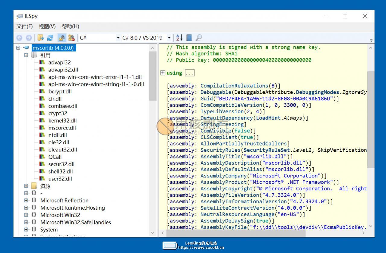This screenshot has height=253, width=386.
Task: Click reference icon next to kernel32.dll
Action: pyautogui.click(x=42, y=120)
